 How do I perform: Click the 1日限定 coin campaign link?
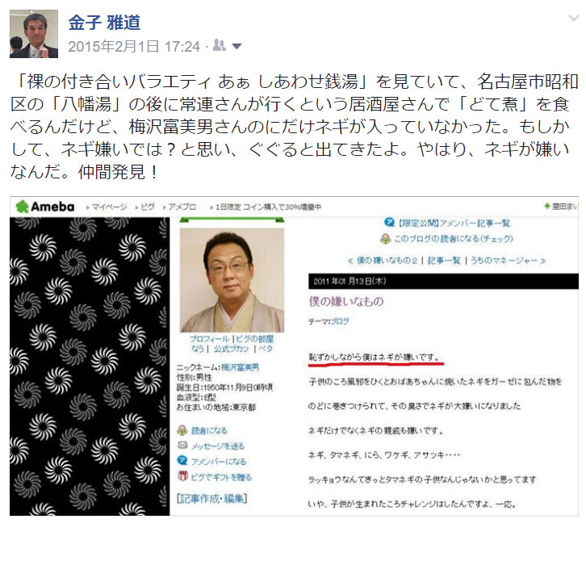coord(268,207)
